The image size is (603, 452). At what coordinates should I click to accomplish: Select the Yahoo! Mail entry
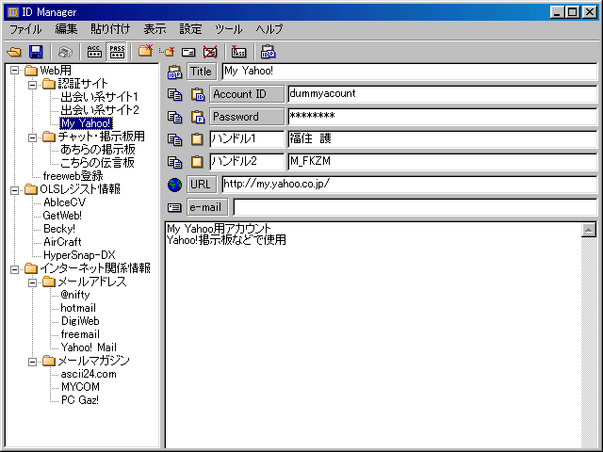(89, 347)
